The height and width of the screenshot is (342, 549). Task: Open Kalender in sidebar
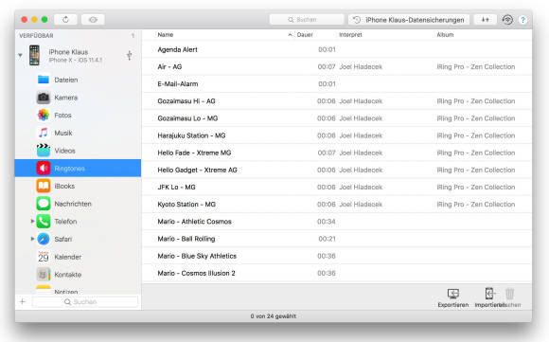tap(78, 257)
